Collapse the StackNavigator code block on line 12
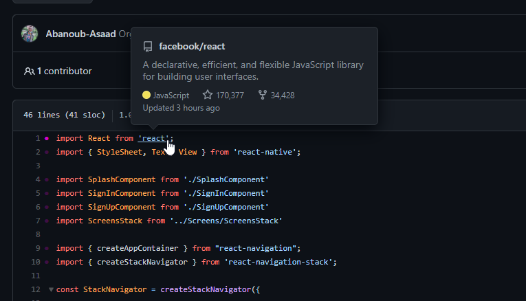The image size is (526, 301). pyautogui.click(x=50, y=289)
